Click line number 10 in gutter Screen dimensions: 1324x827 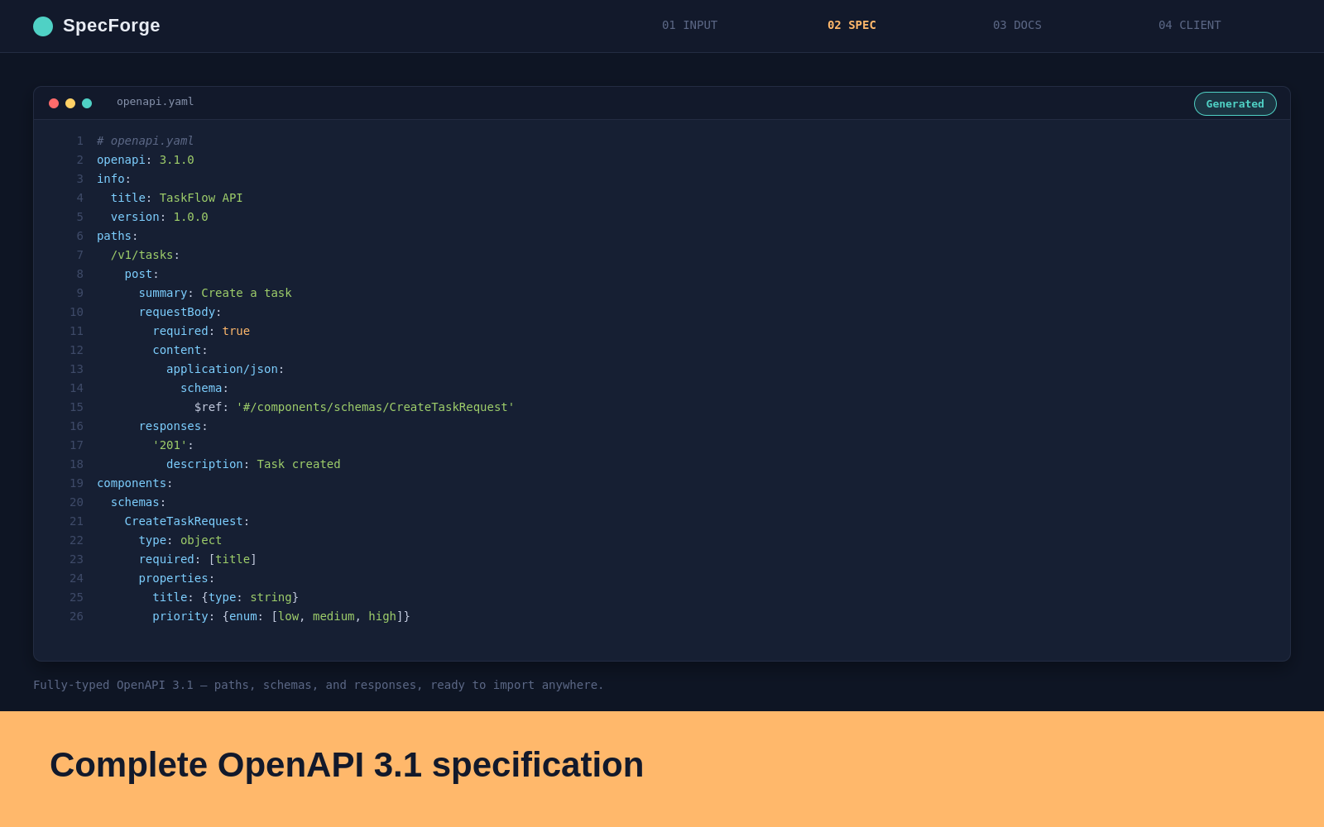tap(76, 312)
